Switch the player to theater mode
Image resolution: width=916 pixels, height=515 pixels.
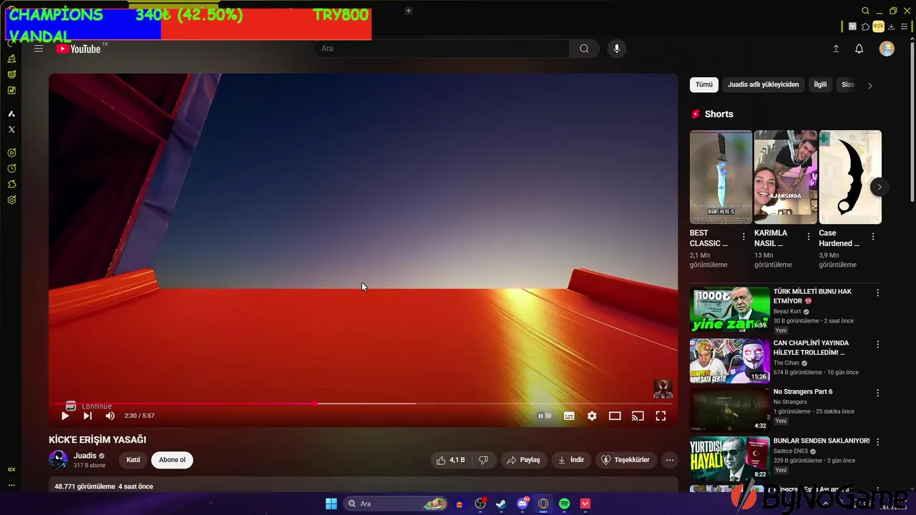click(615, 416)
